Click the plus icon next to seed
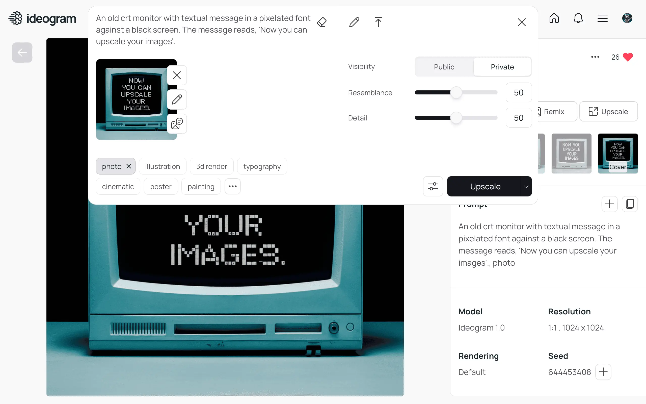 (603, 372)
